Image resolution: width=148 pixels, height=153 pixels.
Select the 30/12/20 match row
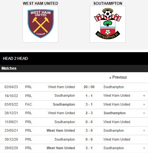[74, 139]
